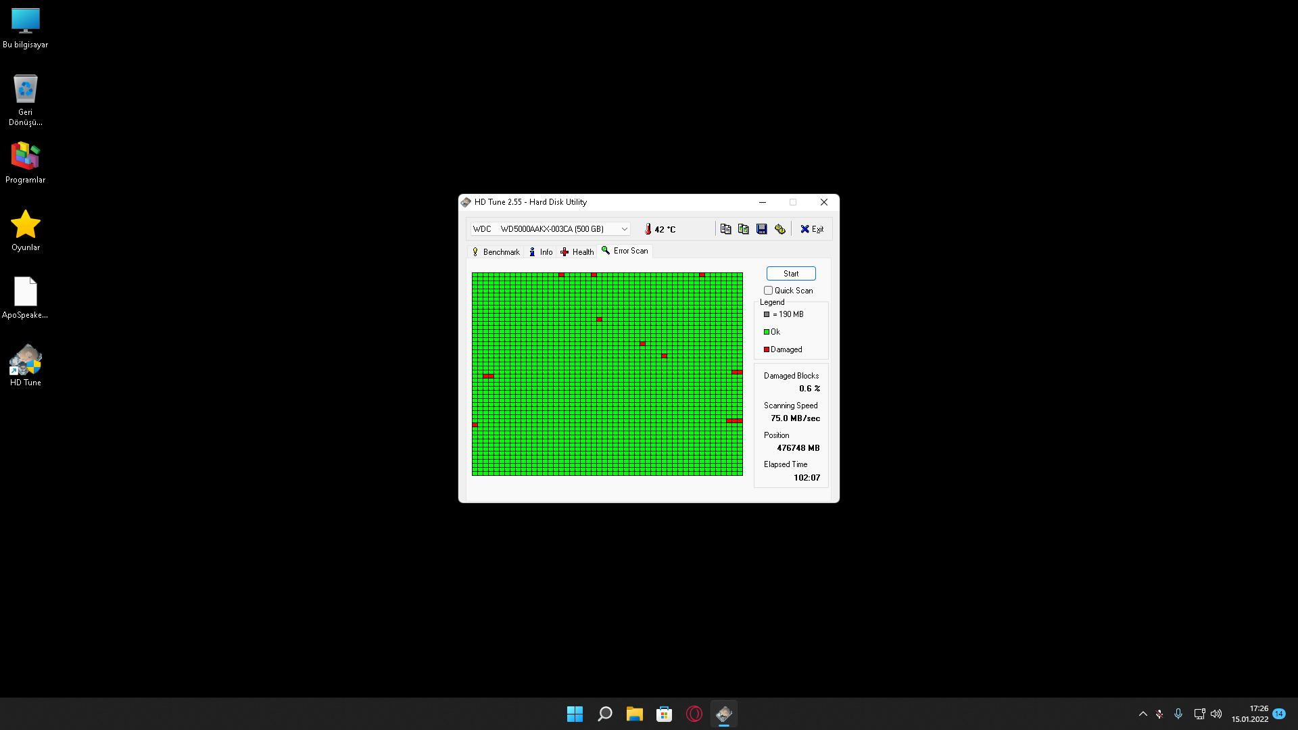Viewport: 1298px width, 730px height.
Task: Click the red Damaged legend swatch
Action: coord(767,349)
